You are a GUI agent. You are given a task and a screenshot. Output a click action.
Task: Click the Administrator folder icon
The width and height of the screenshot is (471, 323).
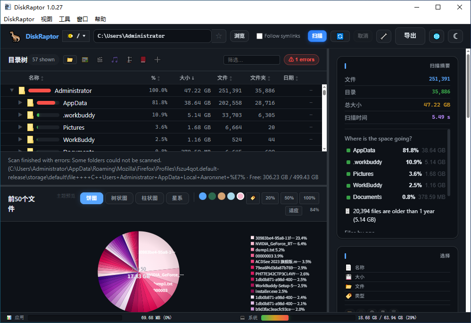pyautogui.click(x=22, y=91)
